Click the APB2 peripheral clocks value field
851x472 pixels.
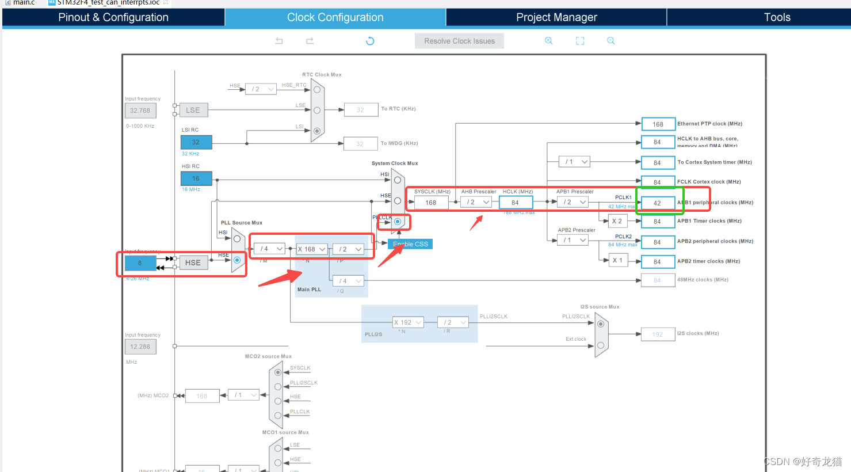[658, 242]
